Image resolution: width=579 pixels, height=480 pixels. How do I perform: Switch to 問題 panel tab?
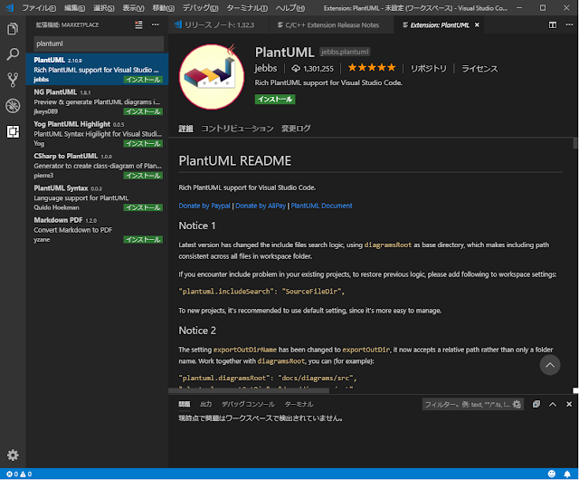coord(185,404)
